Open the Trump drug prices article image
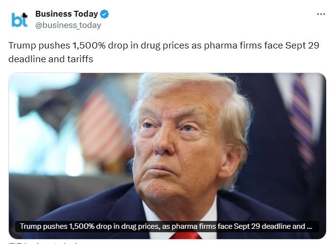 [x=167, y=156]
